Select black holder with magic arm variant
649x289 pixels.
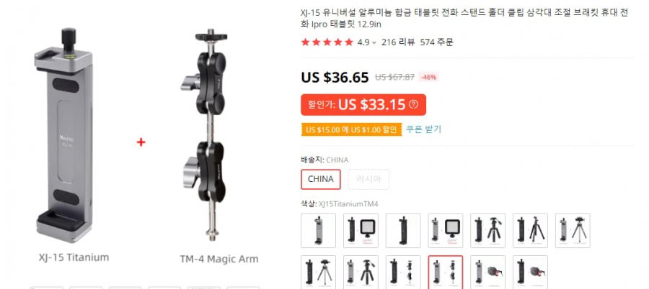[x=403, y=272]
